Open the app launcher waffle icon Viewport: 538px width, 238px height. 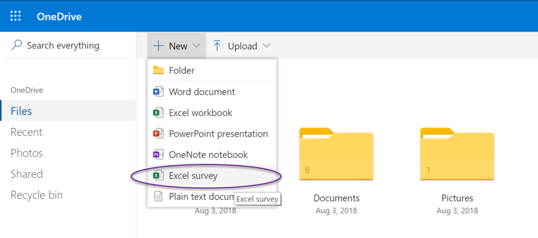point(16,16)
